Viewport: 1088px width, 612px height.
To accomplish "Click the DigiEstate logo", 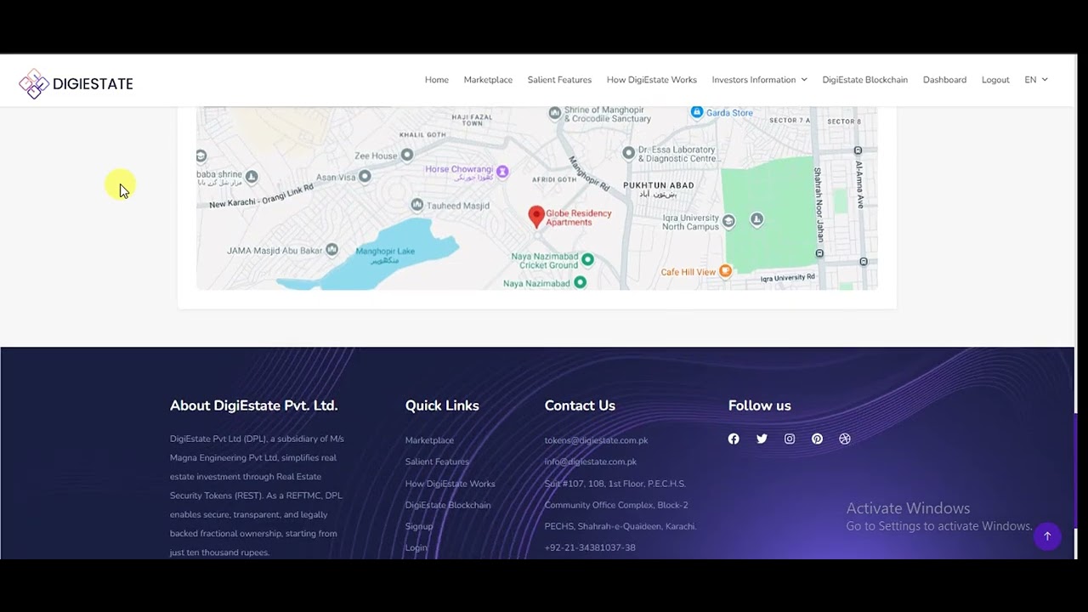I will coord(76,83).
